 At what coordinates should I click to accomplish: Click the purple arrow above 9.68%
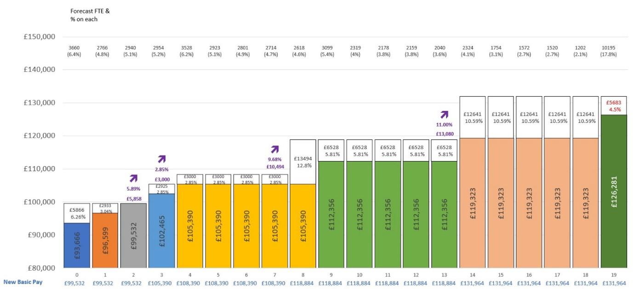pyautogui.click(x=274, y=149)
